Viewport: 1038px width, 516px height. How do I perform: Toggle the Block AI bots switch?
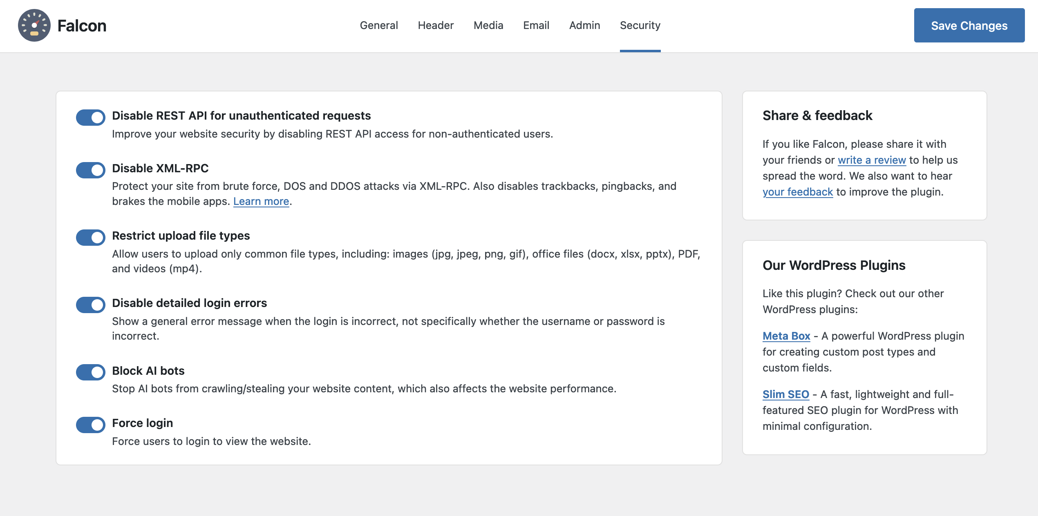(91, 372)
